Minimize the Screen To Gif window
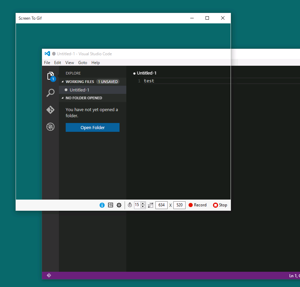Screen dimensions: 300x287 192,18
